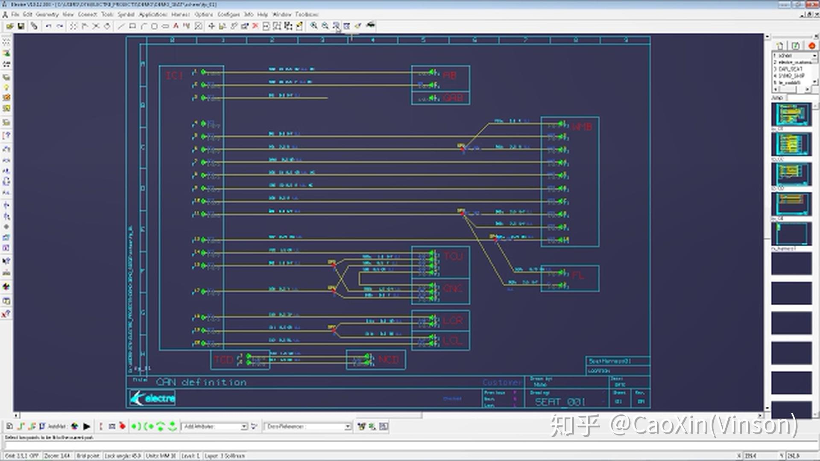Click the Zoom status bar field

[x=57, y=456]
